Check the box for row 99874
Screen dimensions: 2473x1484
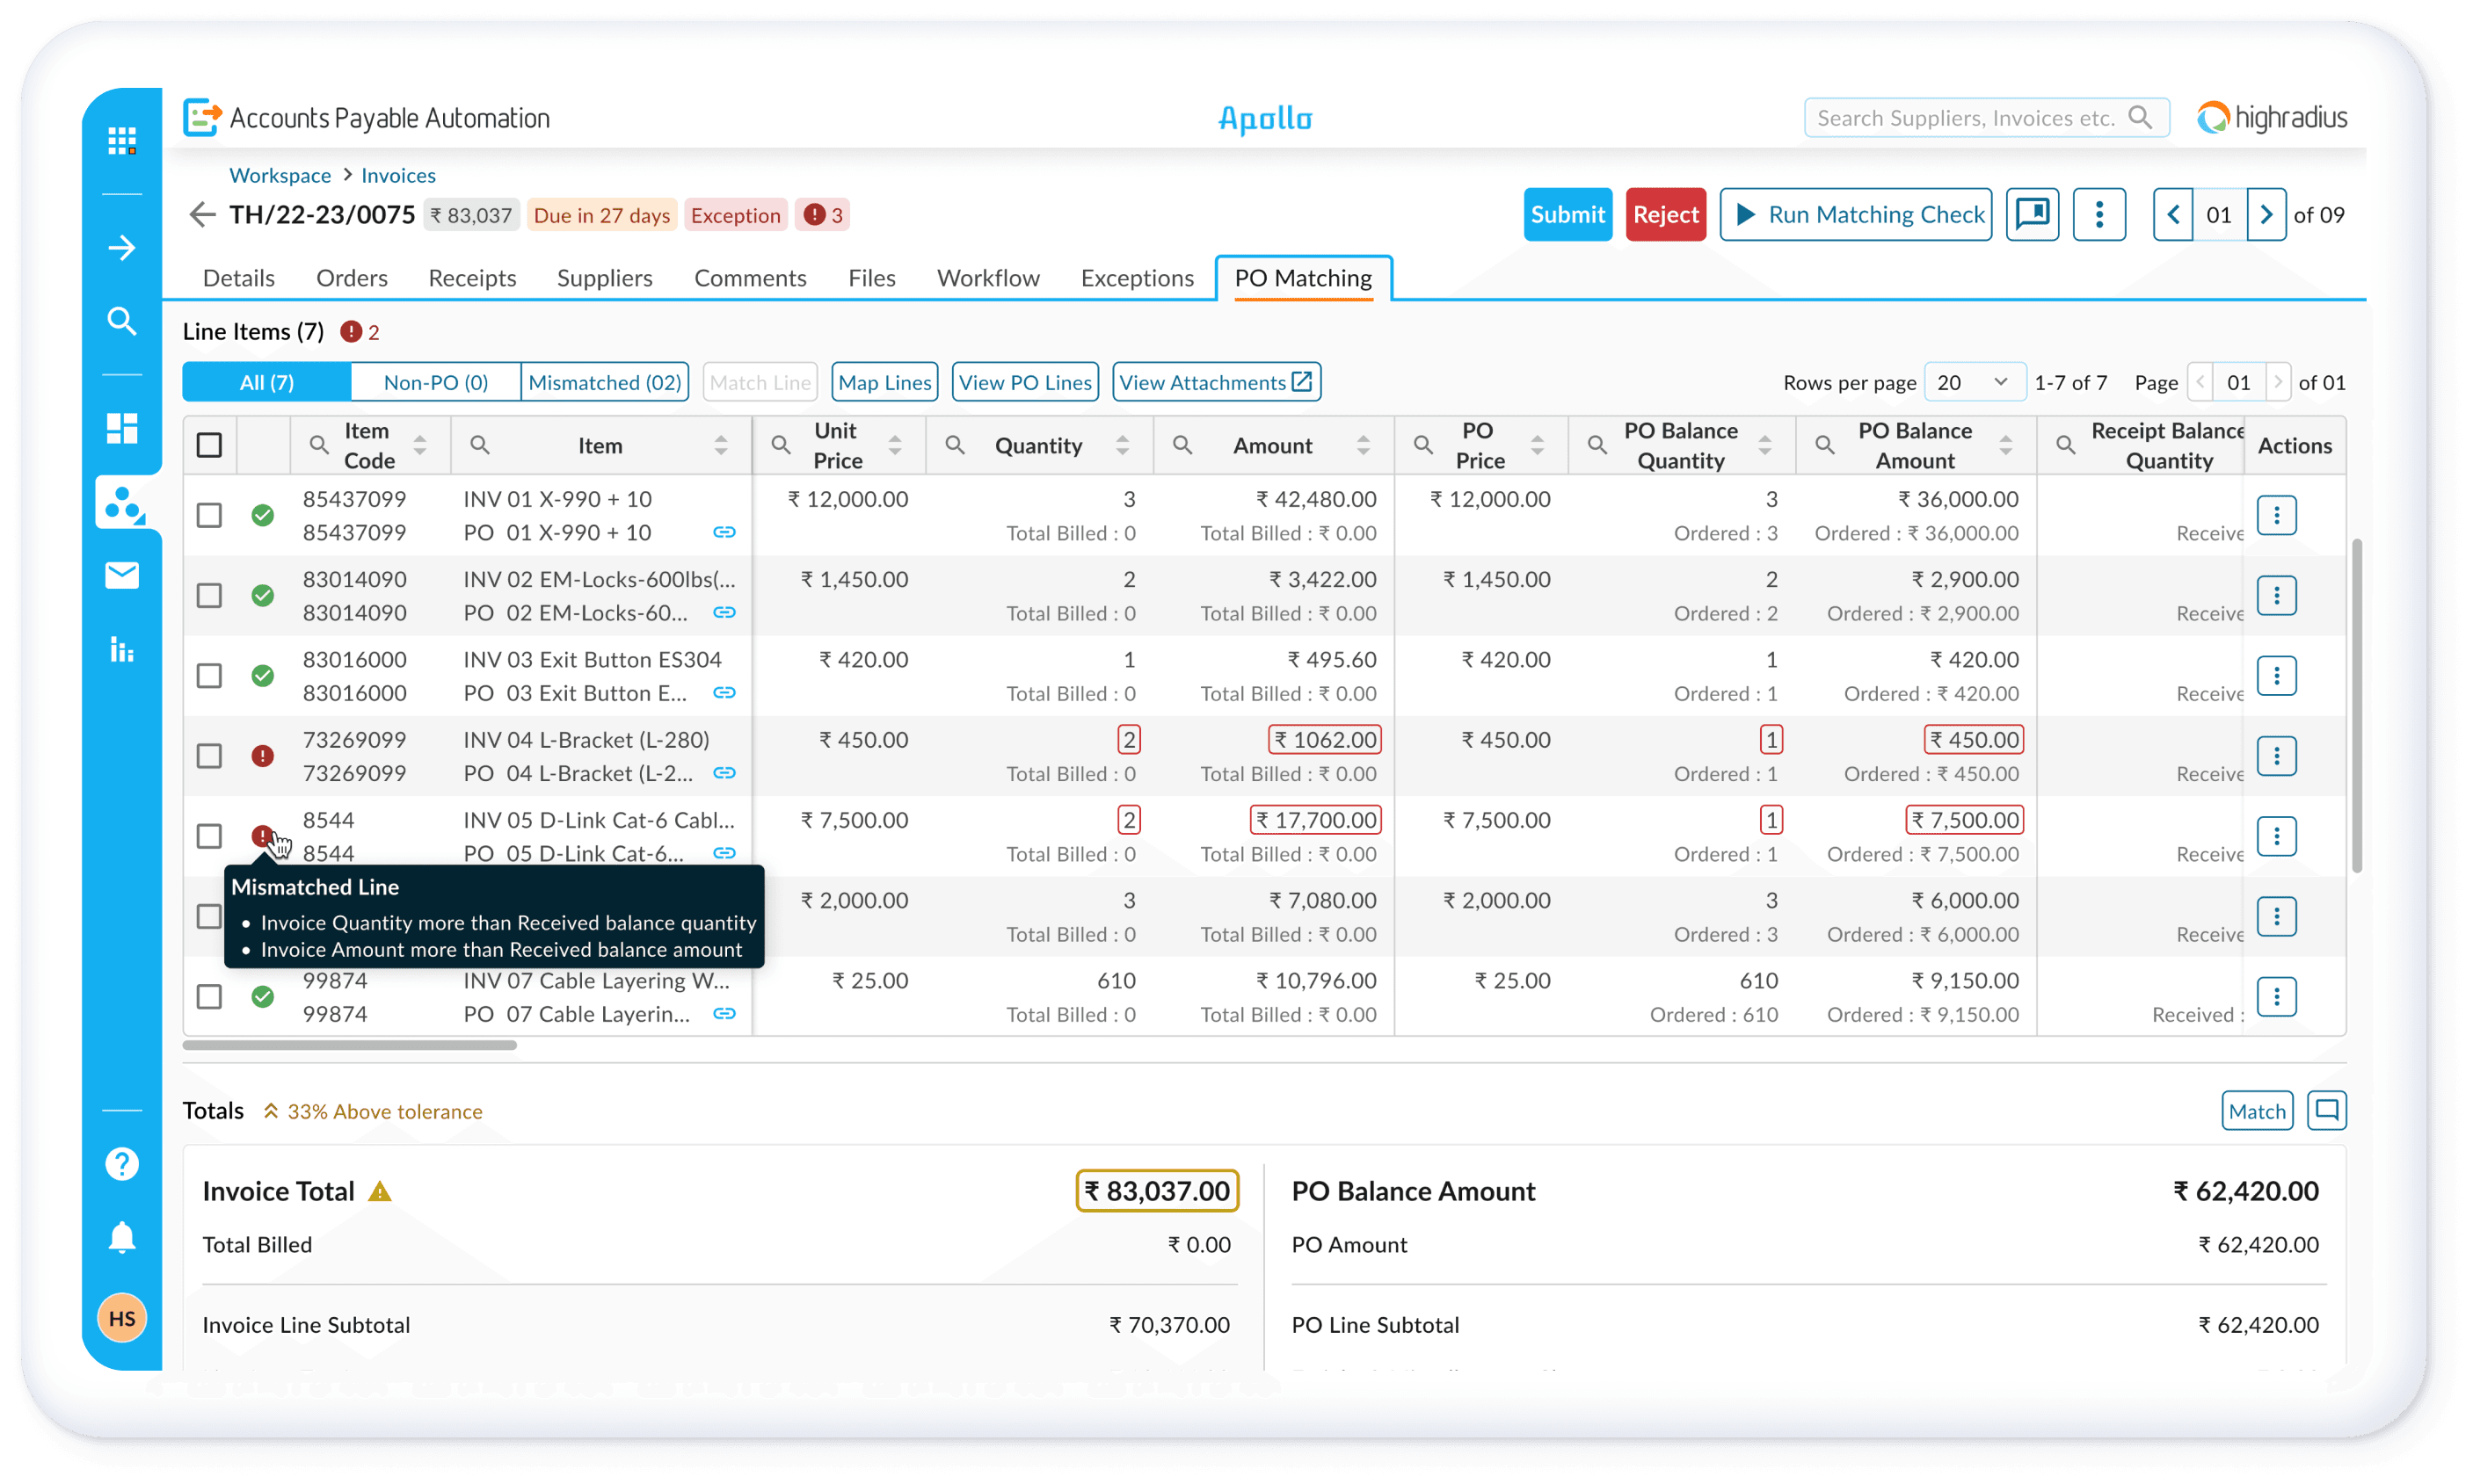tap(209, 997)
